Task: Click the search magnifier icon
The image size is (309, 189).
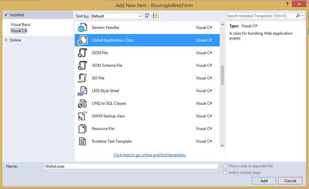Action: (298, 15)
